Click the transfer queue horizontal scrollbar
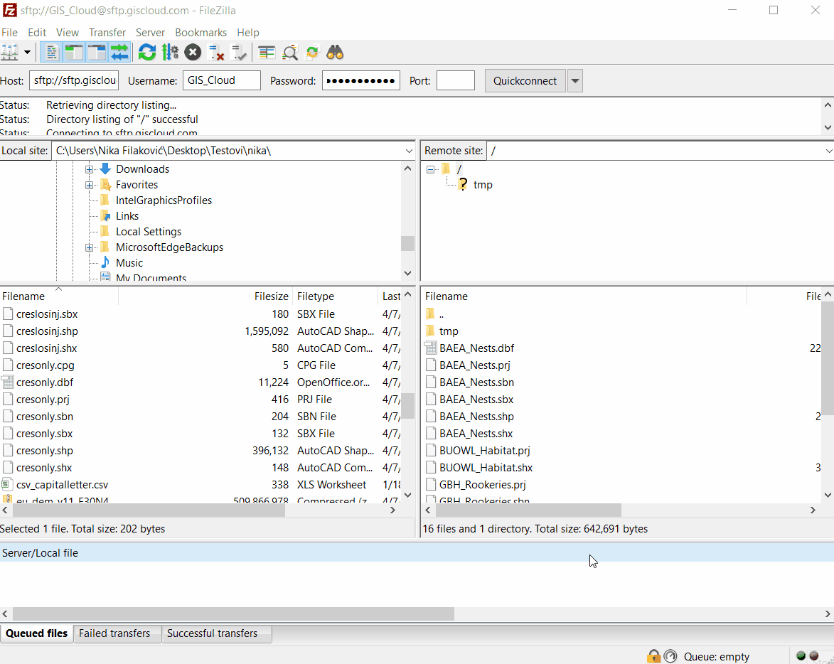The height and width of the screenshot is (664, 834). tap(233, 614)
